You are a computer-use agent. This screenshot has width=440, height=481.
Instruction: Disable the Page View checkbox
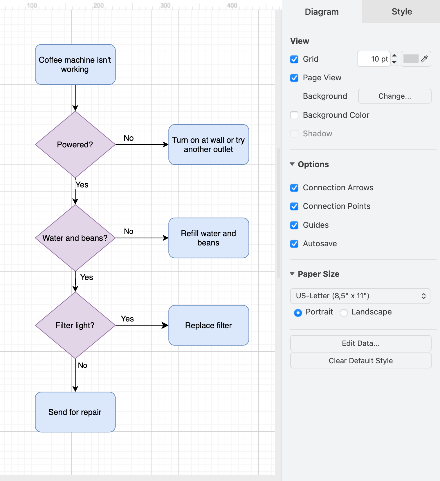click(294, 78)
